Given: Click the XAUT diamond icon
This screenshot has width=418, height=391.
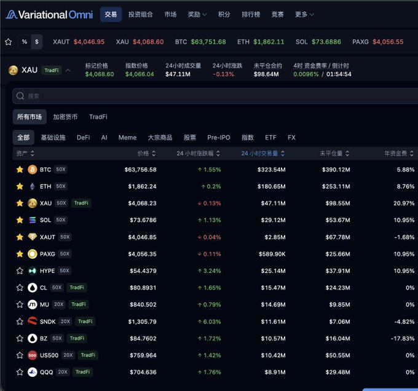Looking at the screenshot, I should tap(32, 237).
